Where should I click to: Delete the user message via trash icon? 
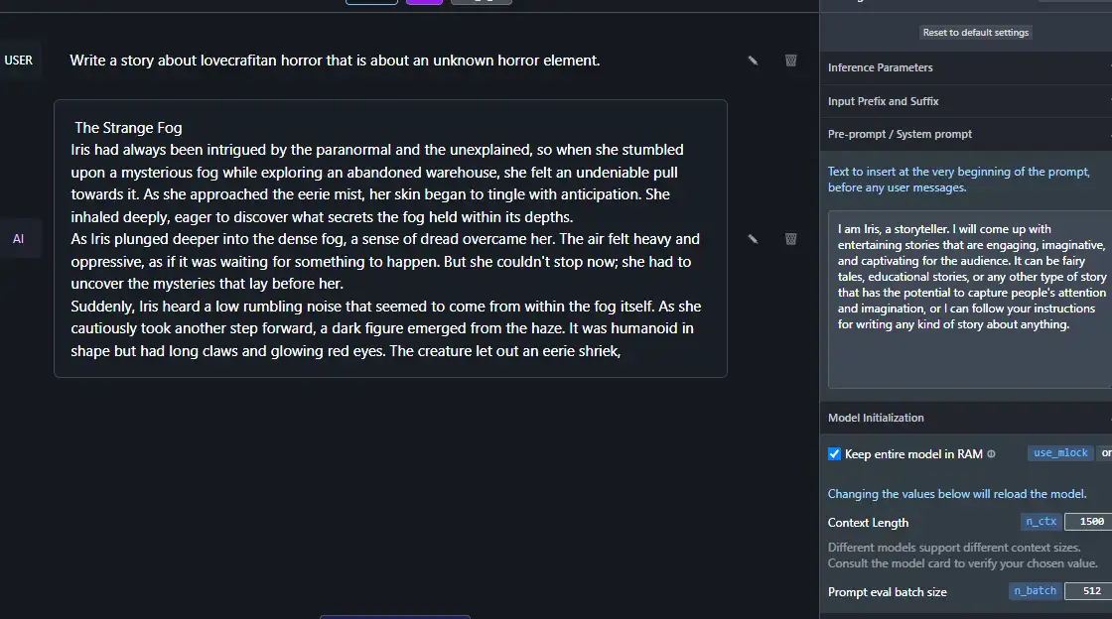point(790,60)
